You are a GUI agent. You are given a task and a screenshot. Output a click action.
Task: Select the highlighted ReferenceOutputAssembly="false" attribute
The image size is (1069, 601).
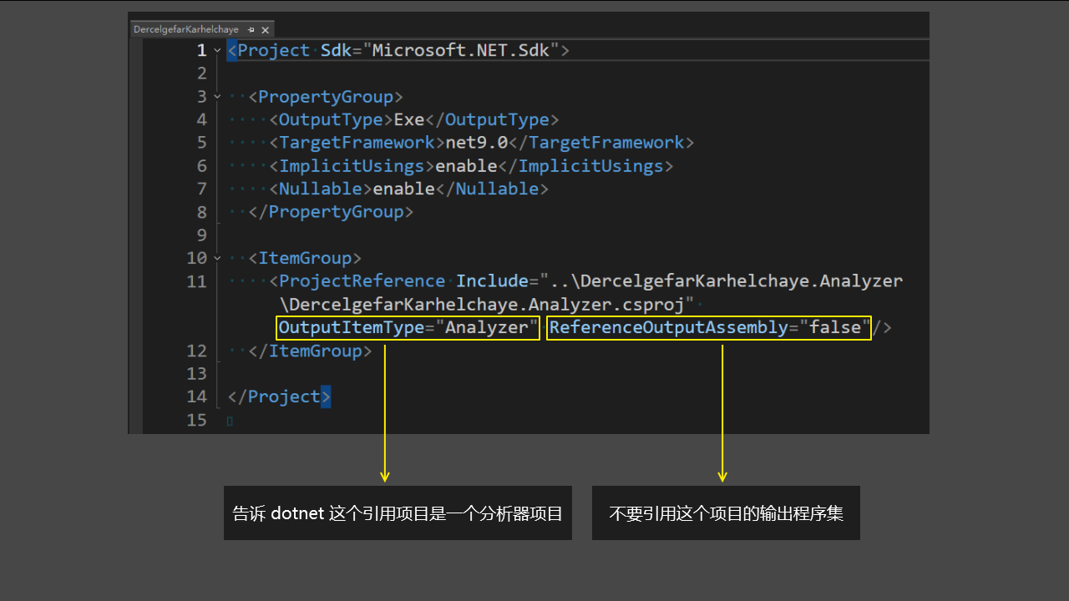[708, 327]
